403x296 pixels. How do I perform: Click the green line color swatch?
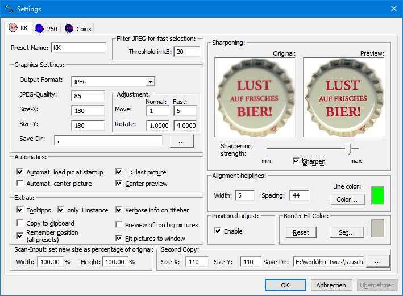click(x=378, y=195)
